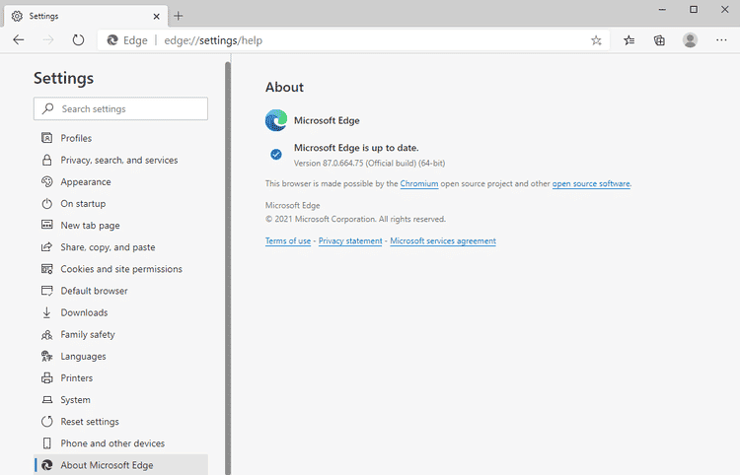Click the New tab page icon

click(46, 225)
